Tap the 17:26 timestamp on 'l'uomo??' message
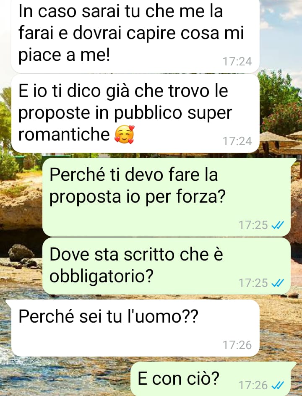The image size is (302, 396). click(x=237, y=345)
